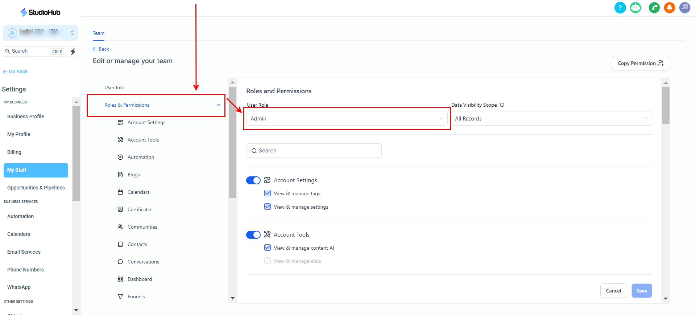
Task: Click the sidebar Search box
Action: (x=34, y=51)
